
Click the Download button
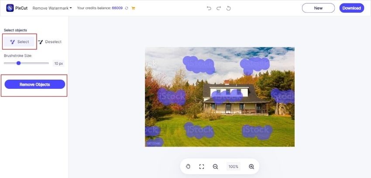352,8
